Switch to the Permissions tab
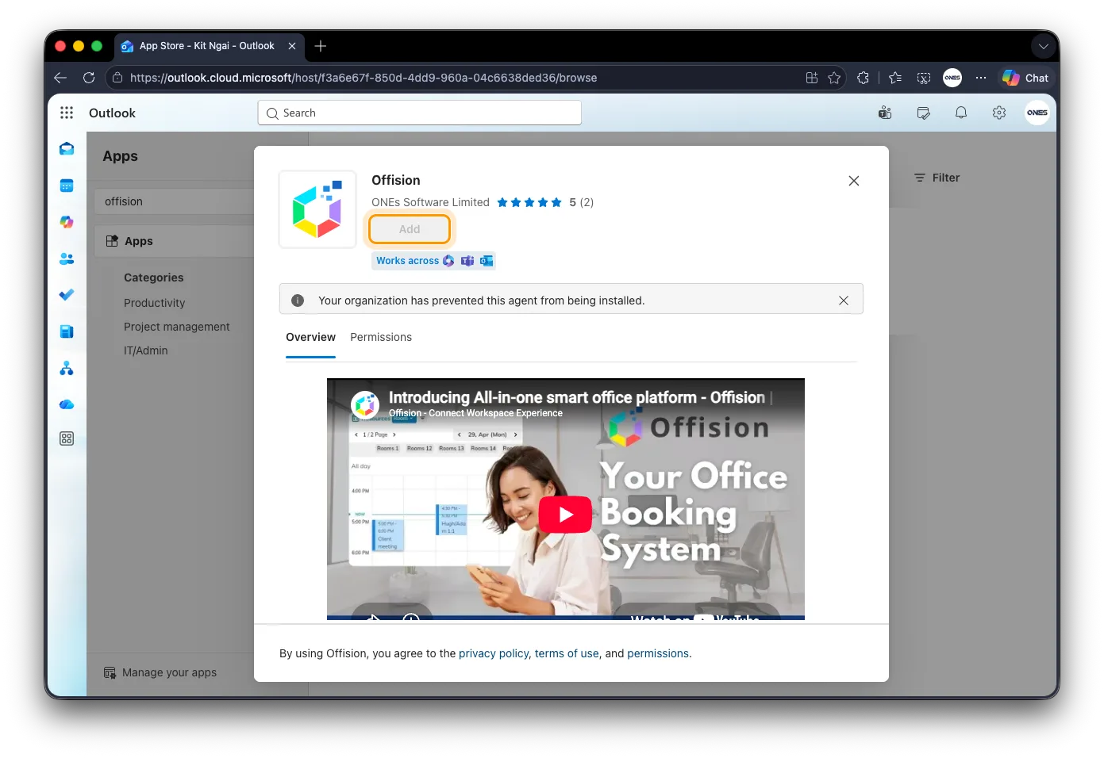This screenshot has width=1104, height=758. coord(381,337)
